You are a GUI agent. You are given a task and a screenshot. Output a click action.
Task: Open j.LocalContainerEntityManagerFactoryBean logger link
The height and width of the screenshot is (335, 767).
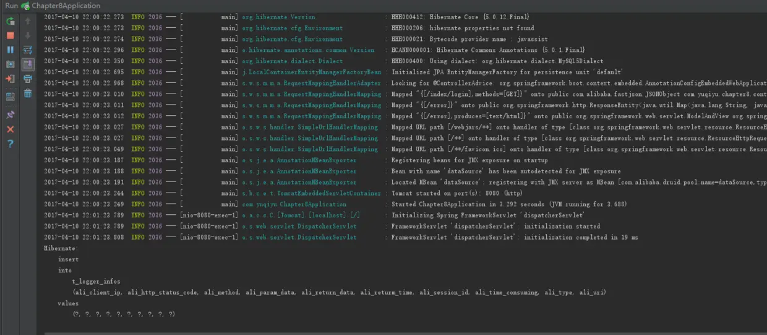[x=311, y=72]
